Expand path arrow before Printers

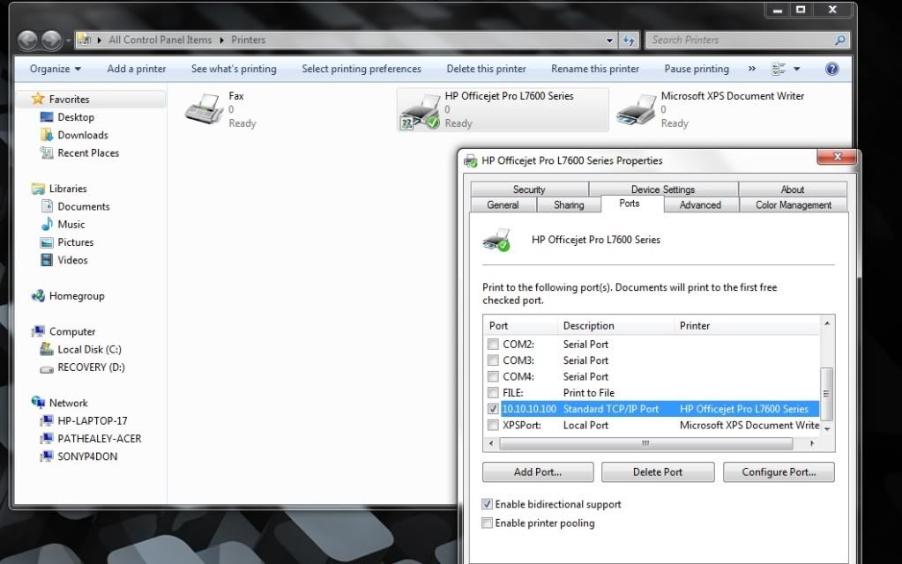click(222, 40)
